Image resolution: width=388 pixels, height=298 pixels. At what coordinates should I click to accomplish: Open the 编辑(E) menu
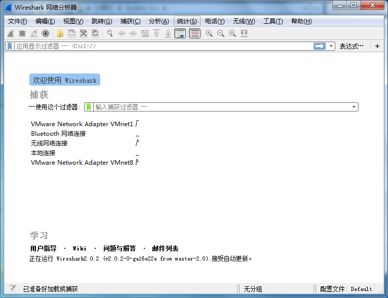point(45,21)
